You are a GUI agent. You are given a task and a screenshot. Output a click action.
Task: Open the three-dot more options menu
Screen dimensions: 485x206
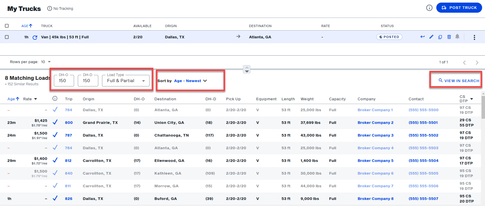click(474, 37)
